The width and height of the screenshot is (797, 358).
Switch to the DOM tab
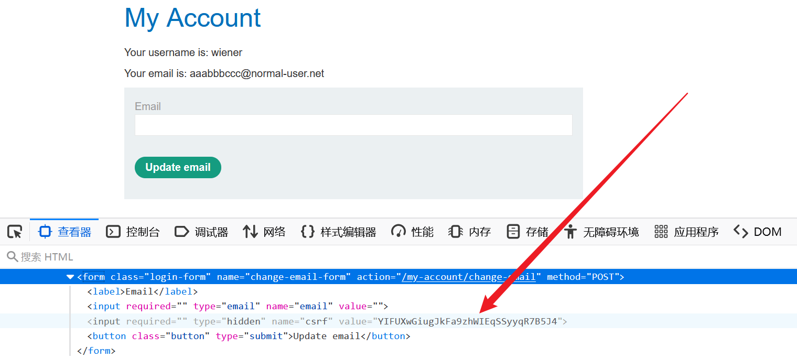pos(758,232)
